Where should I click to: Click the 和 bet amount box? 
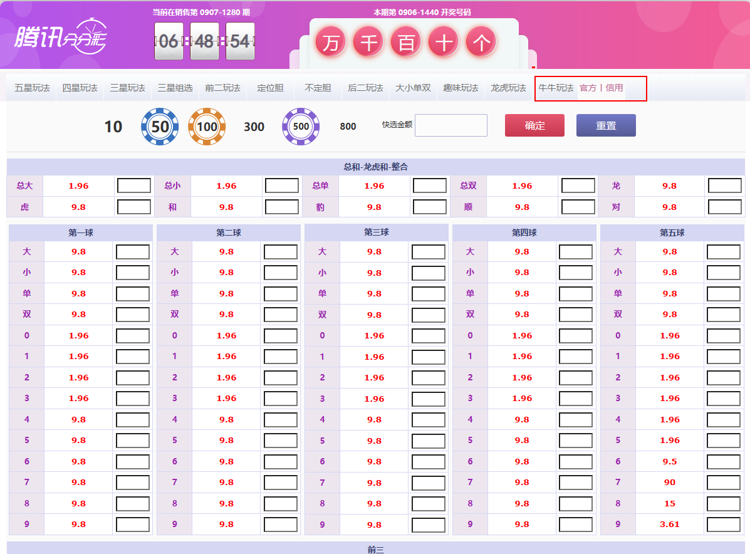[282, 207]
